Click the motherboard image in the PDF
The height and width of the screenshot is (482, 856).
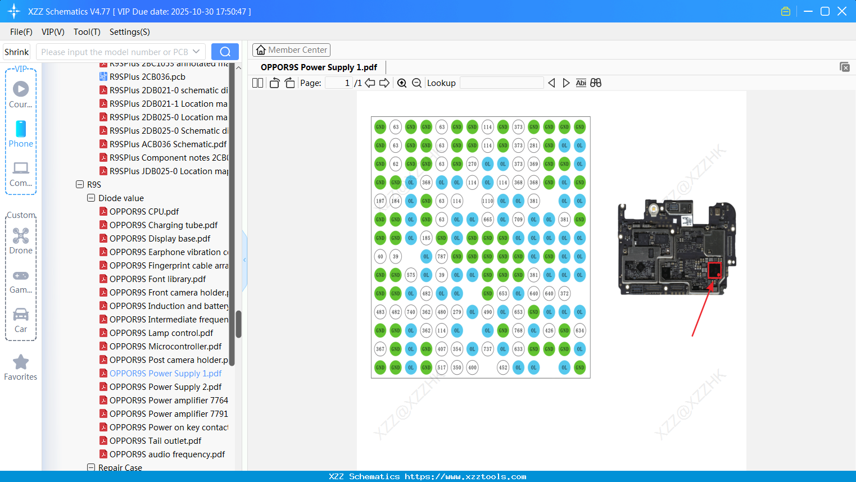(x=677, y=247)
